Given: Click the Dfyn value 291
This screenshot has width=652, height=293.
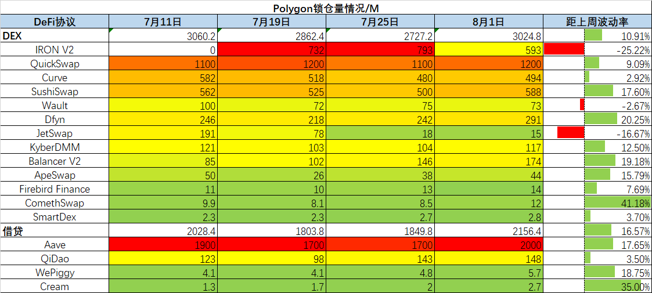Looking at the screenshot, I should click(x=489, y=120).
